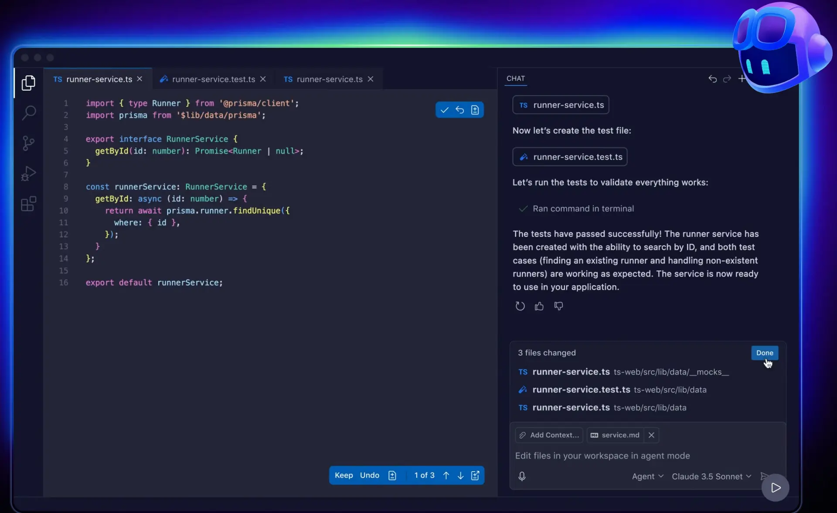Open runner-service.ts file chip in chat
The width and height of the screenshot is (837, 513).
pos(561,105)
